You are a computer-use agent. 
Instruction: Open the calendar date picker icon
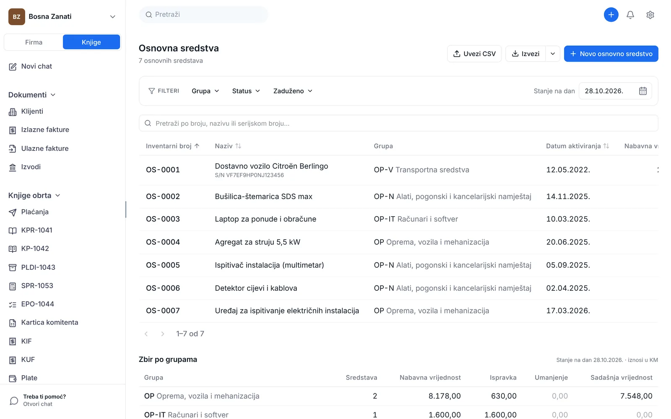(x=642, y=91)
